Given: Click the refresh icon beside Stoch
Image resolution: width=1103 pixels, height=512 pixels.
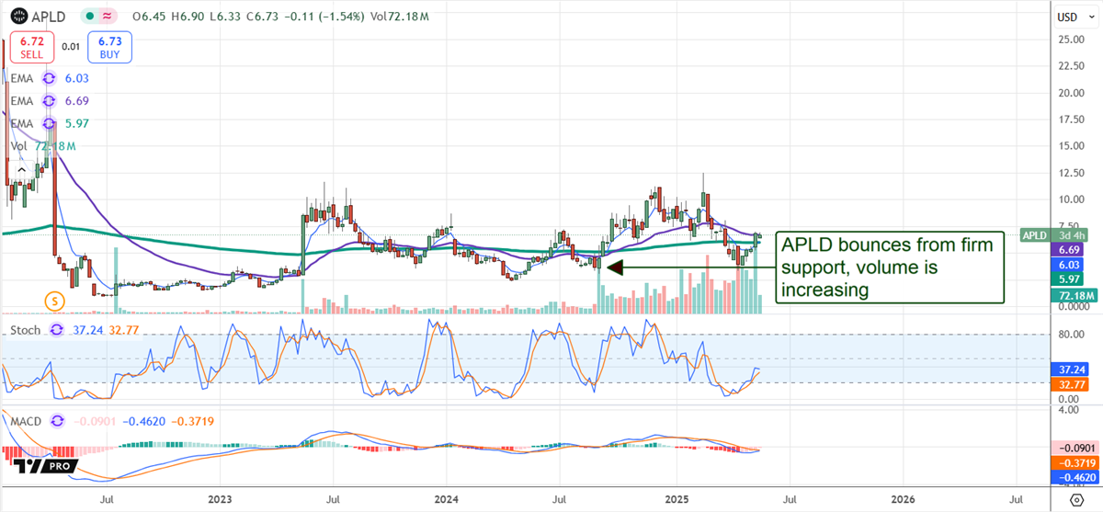Looking at the screenshot, I should tap(58, 328).
